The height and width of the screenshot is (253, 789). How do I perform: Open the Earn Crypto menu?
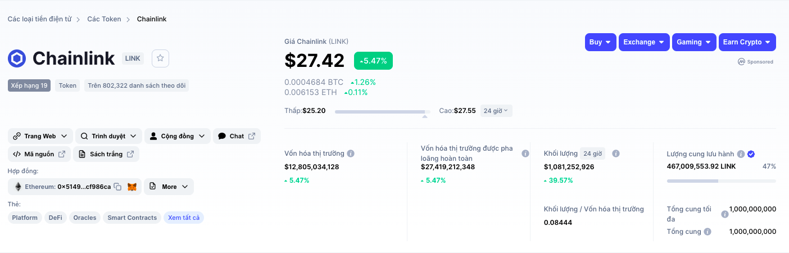click(747, 42)
